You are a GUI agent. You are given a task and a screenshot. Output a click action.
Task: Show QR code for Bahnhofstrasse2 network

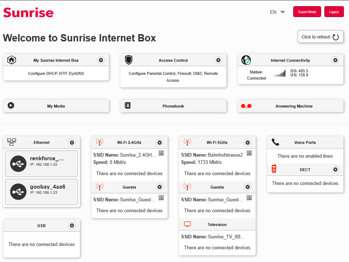[x=249, y=153]
